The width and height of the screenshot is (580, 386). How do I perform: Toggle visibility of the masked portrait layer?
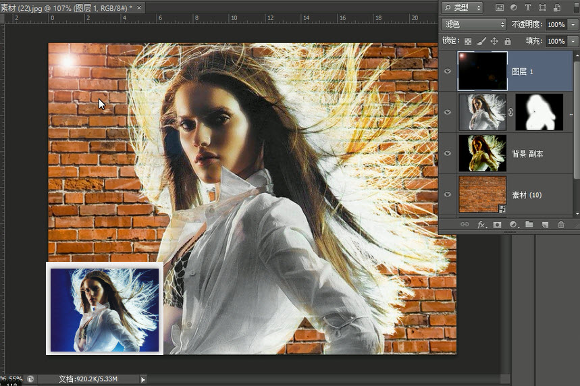click(448, 112)
